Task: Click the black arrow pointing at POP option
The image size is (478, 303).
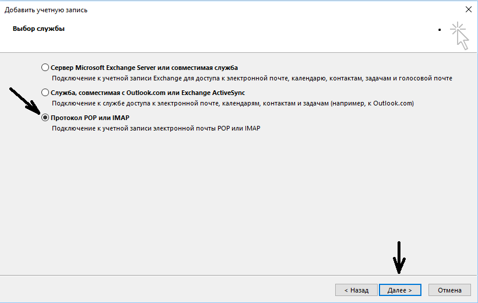Action: click(24, 102)
